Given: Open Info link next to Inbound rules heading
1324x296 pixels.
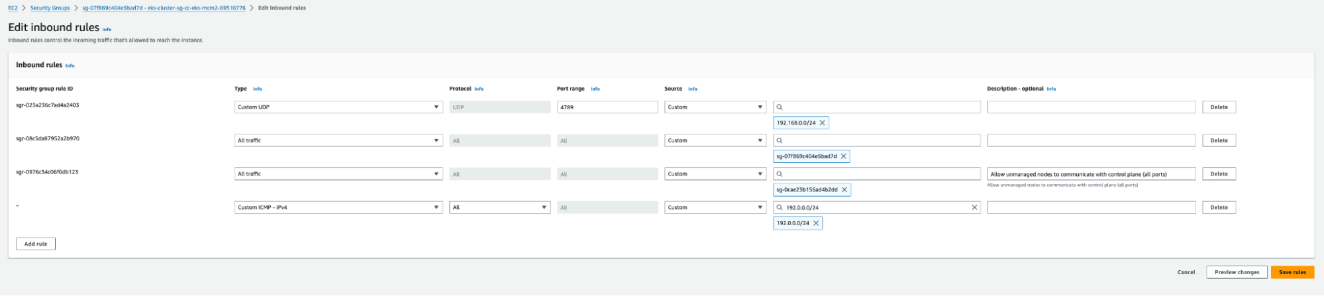Looking at the screenshot, I should pyautogui.click(x=70, y=66).
